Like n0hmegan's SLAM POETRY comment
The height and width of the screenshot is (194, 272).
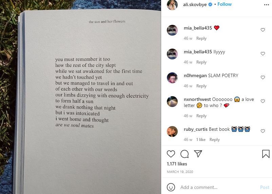tap(263, 77)
